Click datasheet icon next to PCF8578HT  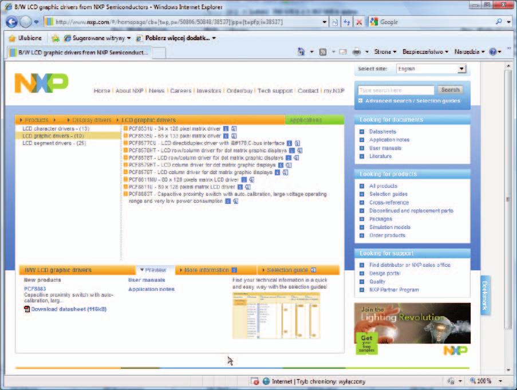(x=299, y=150)
